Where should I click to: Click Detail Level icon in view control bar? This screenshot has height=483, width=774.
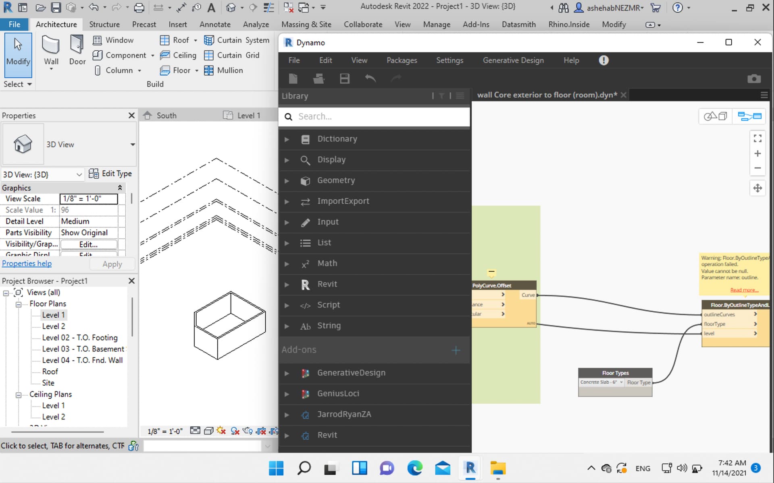(x=195, y=431)
